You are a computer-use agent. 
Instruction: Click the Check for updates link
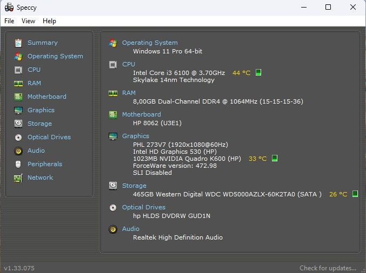click(328, 268)
